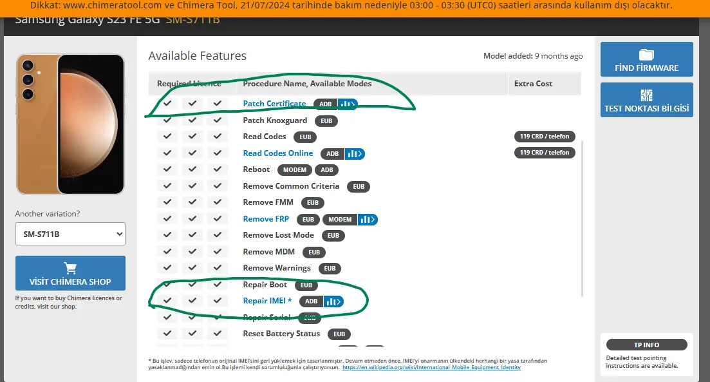The height and width of the screenshot is (382, 710).
Task: Click the Test Noktası Bilgisi button
Action: (647, 100)
